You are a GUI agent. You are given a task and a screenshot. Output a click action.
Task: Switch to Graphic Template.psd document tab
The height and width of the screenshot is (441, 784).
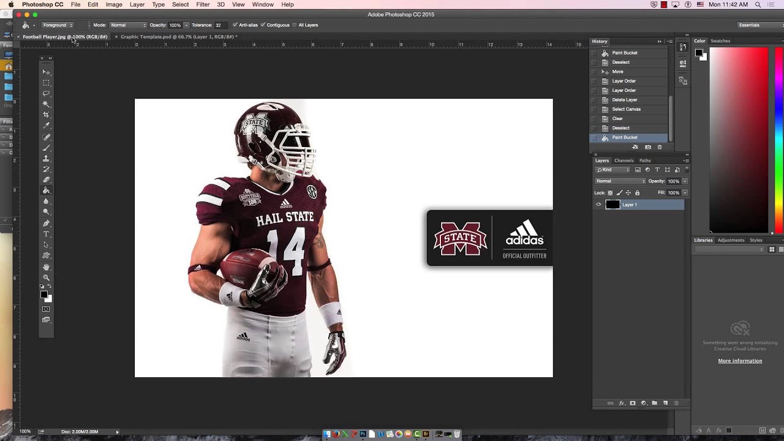point(179,37)
